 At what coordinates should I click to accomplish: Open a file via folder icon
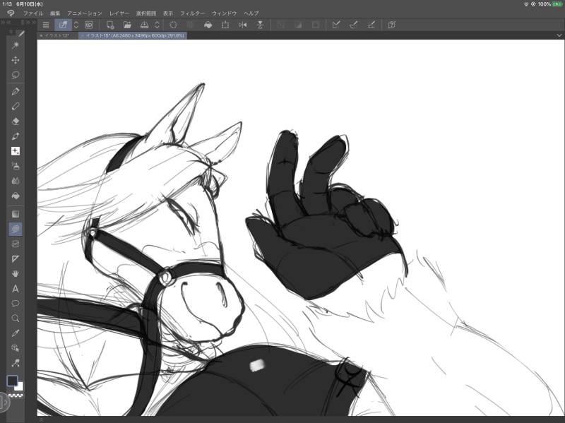127,25
